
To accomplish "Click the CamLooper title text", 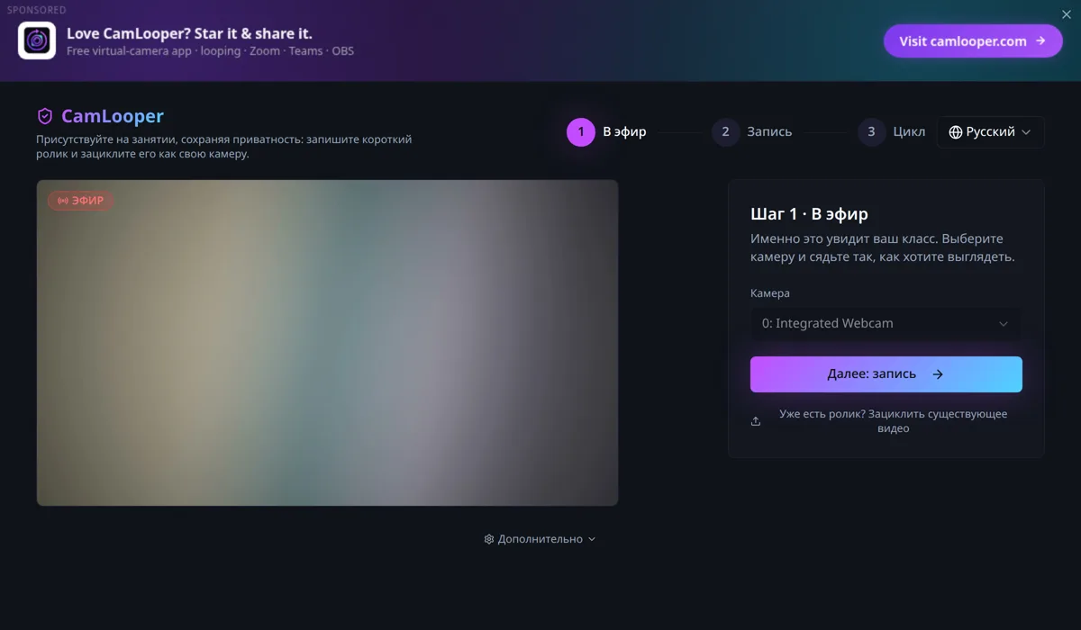I will click(x=113, y=116).
